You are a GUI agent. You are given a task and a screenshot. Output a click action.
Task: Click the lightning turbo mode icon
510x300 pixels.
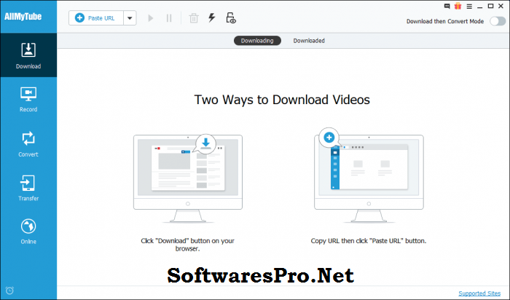click(212, 17)
